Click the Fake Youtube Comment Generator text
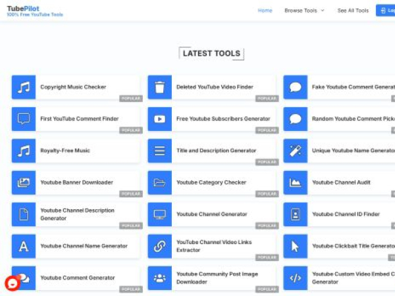Image resolution: width=395 pixels, height=296 pixels. click(354, 87)
